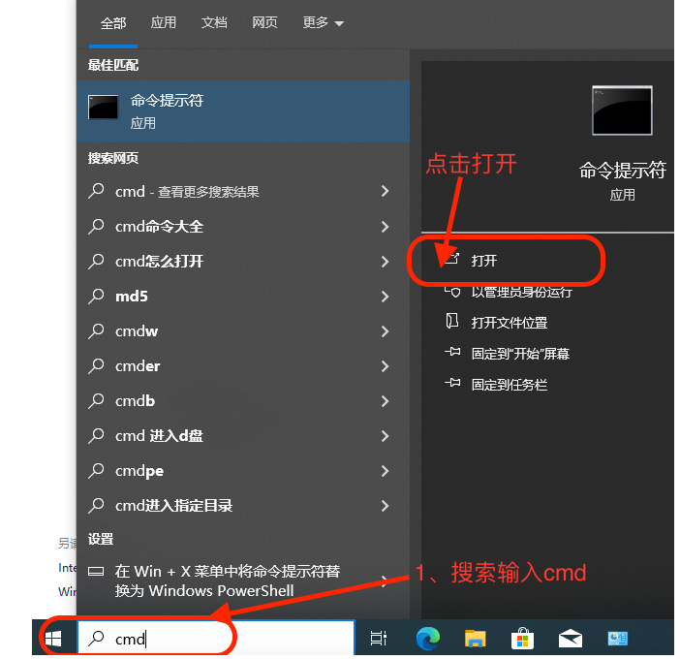The height and width of the screenshot is (659, 680).
Task: Click search icon next to cmdpe
Action: 96,470
